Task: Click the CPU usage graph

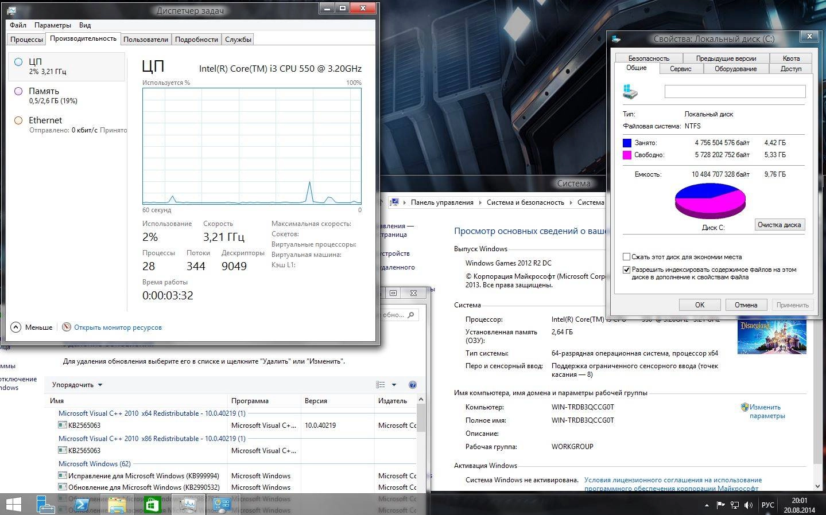Action: coord(252,146)
